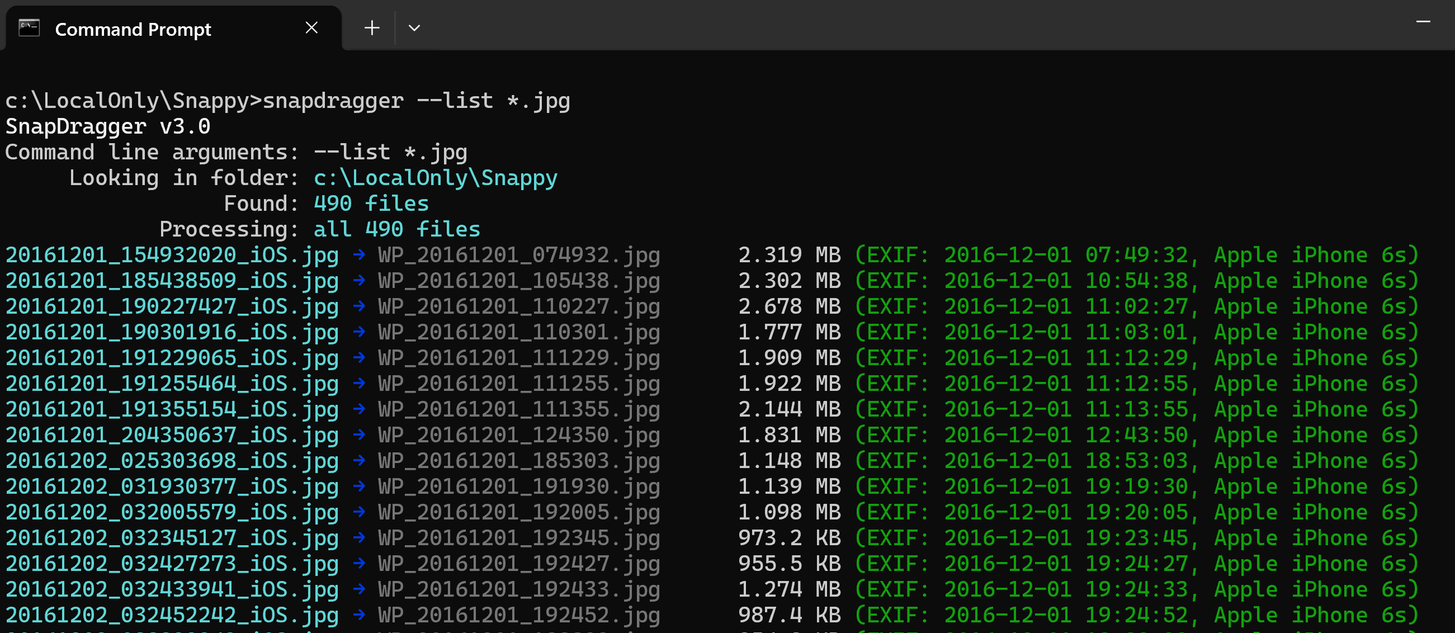
Task: Click file 20161201_191229065_iOS.jpg
Action: 172,358
